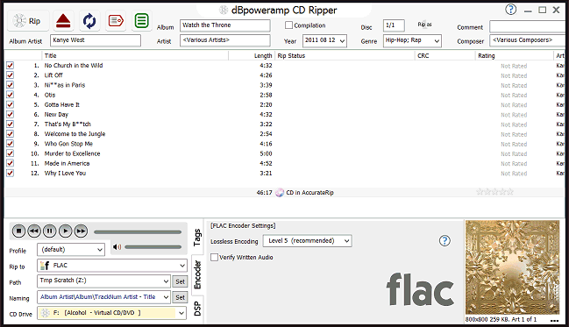Open the green list options icon
Screen dimensions: 569x327
[141, 21]
